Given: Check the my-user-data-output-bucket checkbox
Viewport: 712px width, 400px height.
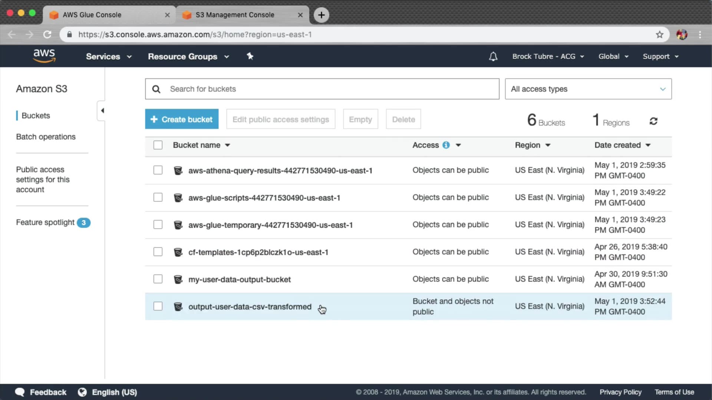Looking at the screenshot, I should tap(158, 279).
